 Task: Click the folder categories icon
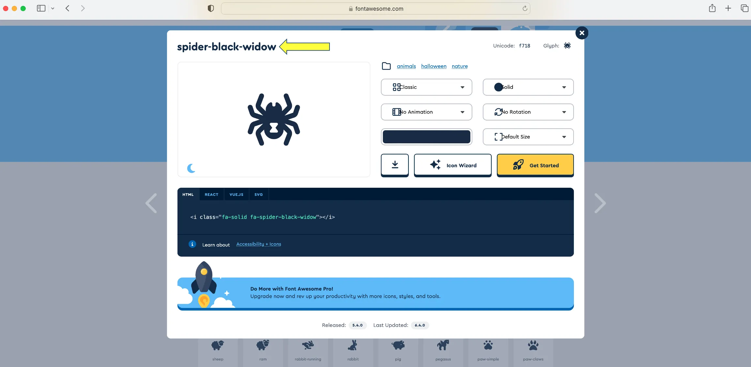pos(386,66)
